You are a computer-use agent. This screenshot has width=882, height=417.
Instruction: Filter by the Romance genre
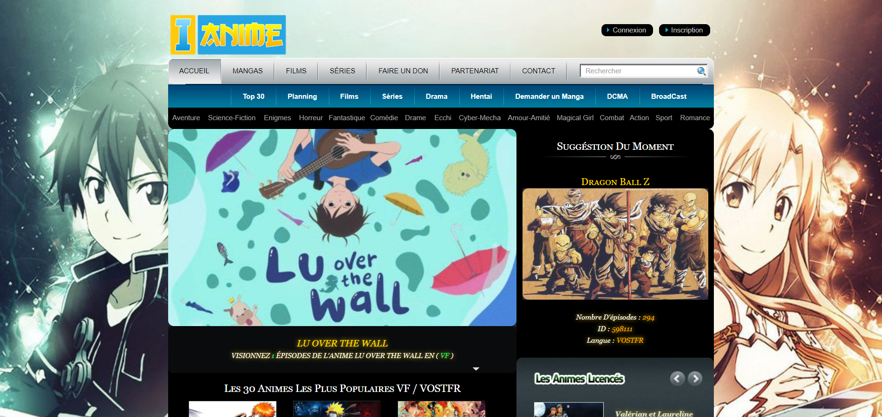click(695, 118)
